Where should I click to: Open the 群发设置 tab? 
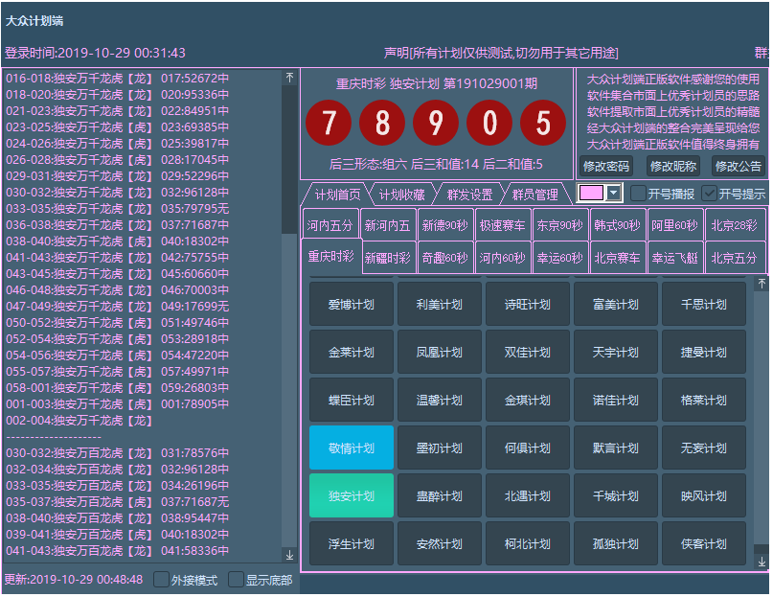pyautogui.click(x=468, y=195)
